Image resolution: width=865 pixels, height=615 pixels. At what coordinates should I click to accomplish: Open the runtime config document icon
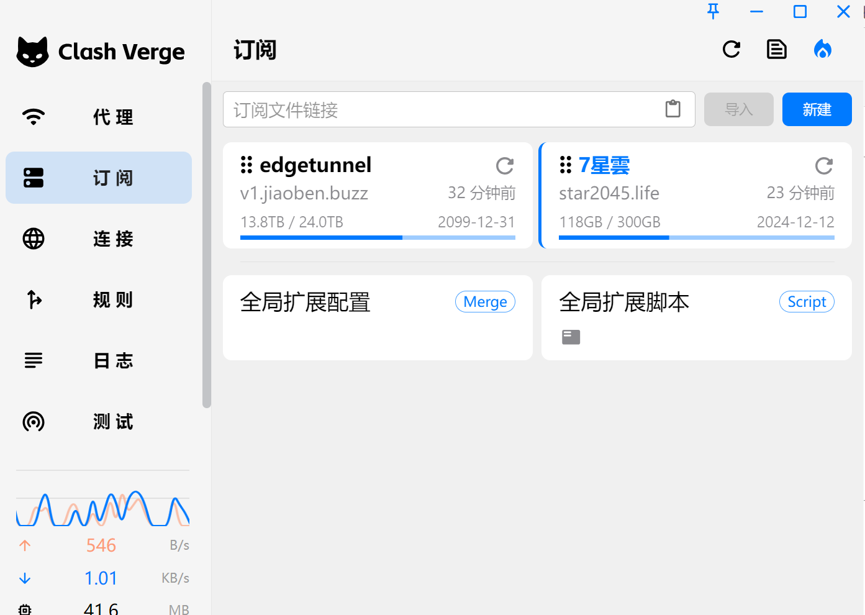tap(777, 49)
